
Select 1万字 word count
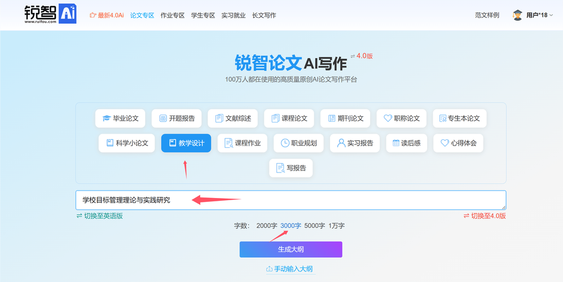point(337,226)
